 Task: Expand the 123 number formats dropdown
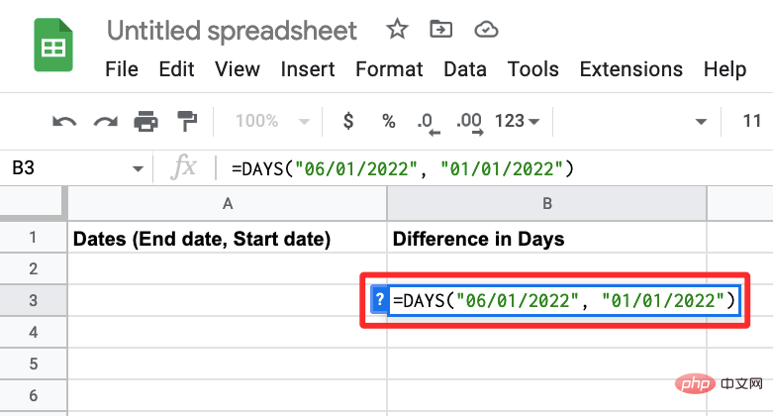tap(517, 121)
